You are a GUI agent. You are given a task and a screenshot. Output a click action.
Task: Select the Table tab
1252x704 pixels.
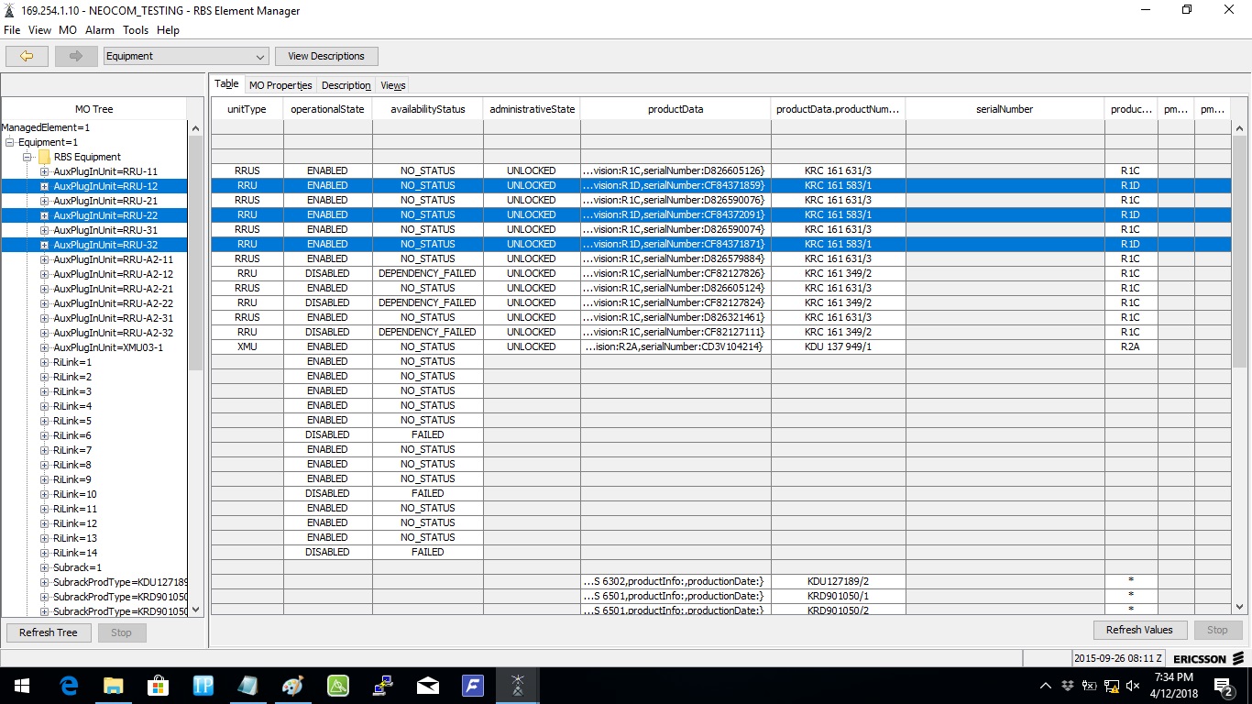226,84
